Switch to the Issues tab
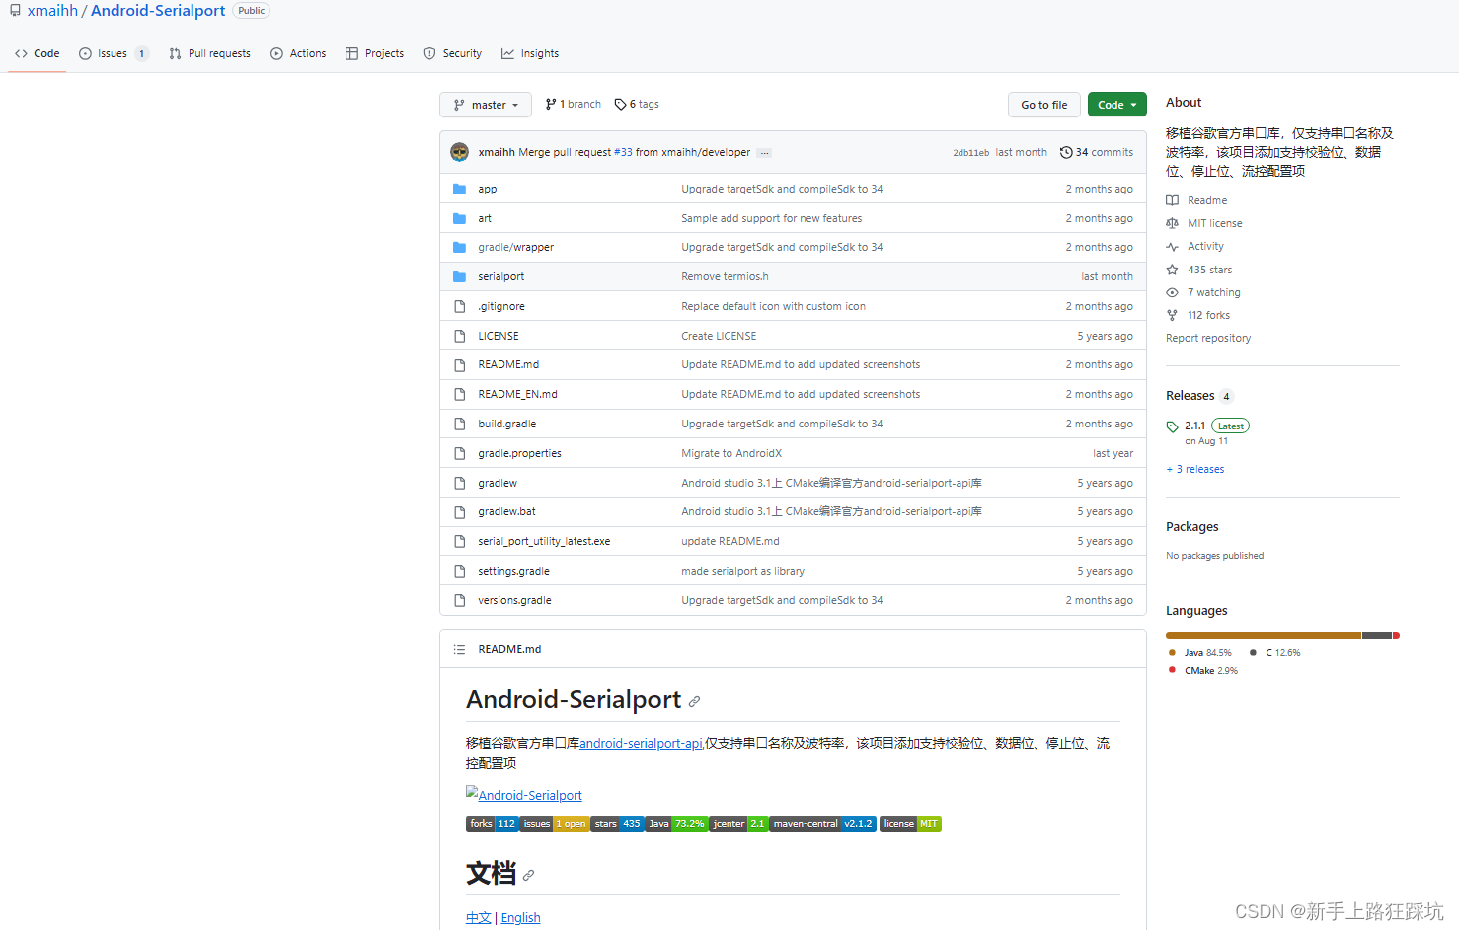 pos(113,53)
